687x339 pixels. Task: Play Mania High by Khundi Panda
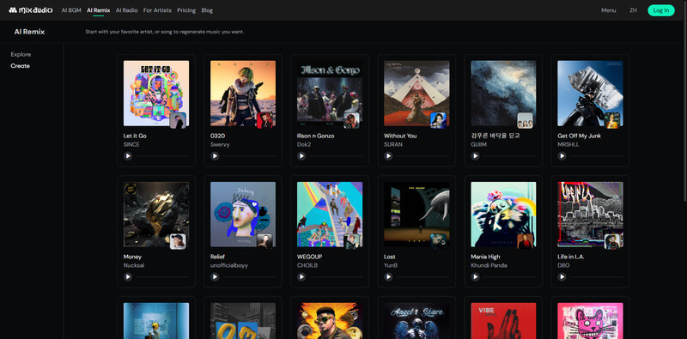475,277
